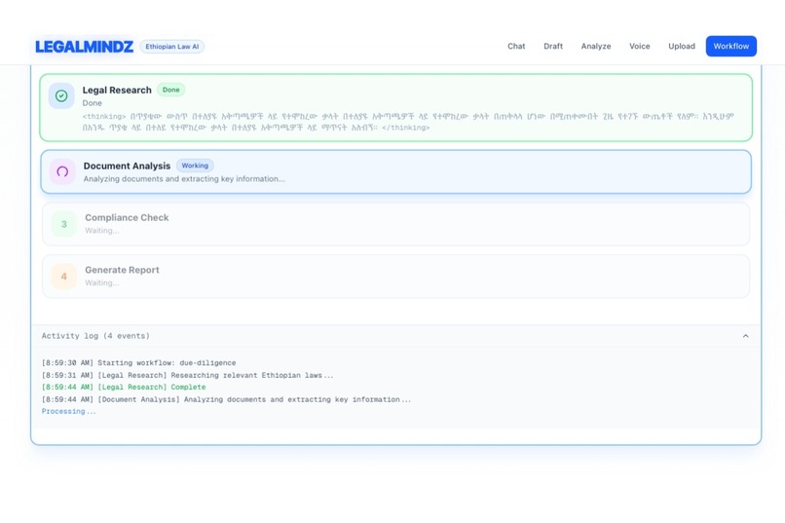The height and width of the screenshot is (523, 785).
Task: Click the LEGALMINDZ logo
Action: [x=84, y=47]
